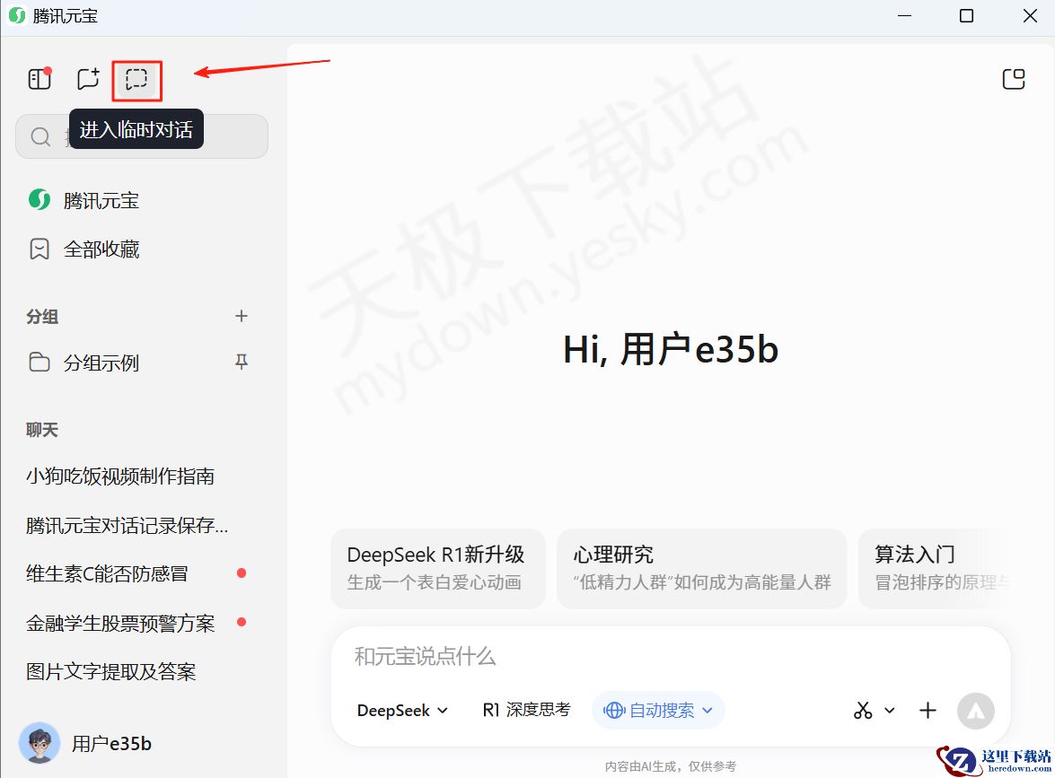The height and width of the screenshot is (778, 1055).
Task: Expand the screenshot options chevron
Action: pos(890,710)
